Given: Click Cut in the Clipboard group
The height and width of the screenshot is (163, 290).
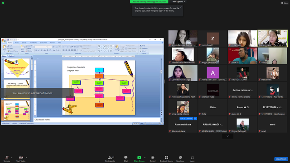Looking at the screenshot, I should (x=10, y=46).
